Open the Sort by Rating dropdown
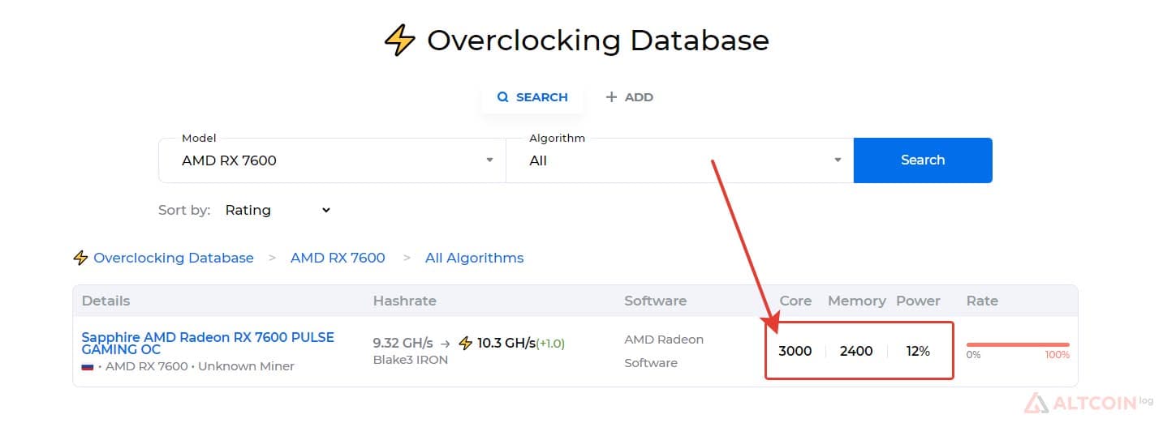The width and height of the screenshot is (1163, 423). [278, 210]
